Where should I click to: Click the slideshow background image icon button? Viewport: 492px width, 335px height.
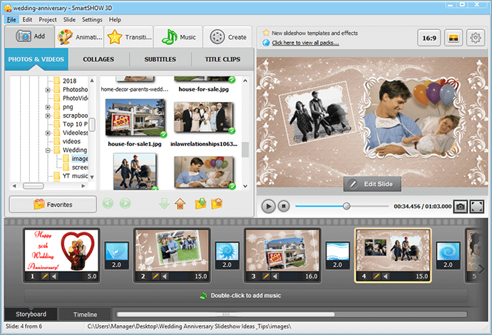pos(453,38)
